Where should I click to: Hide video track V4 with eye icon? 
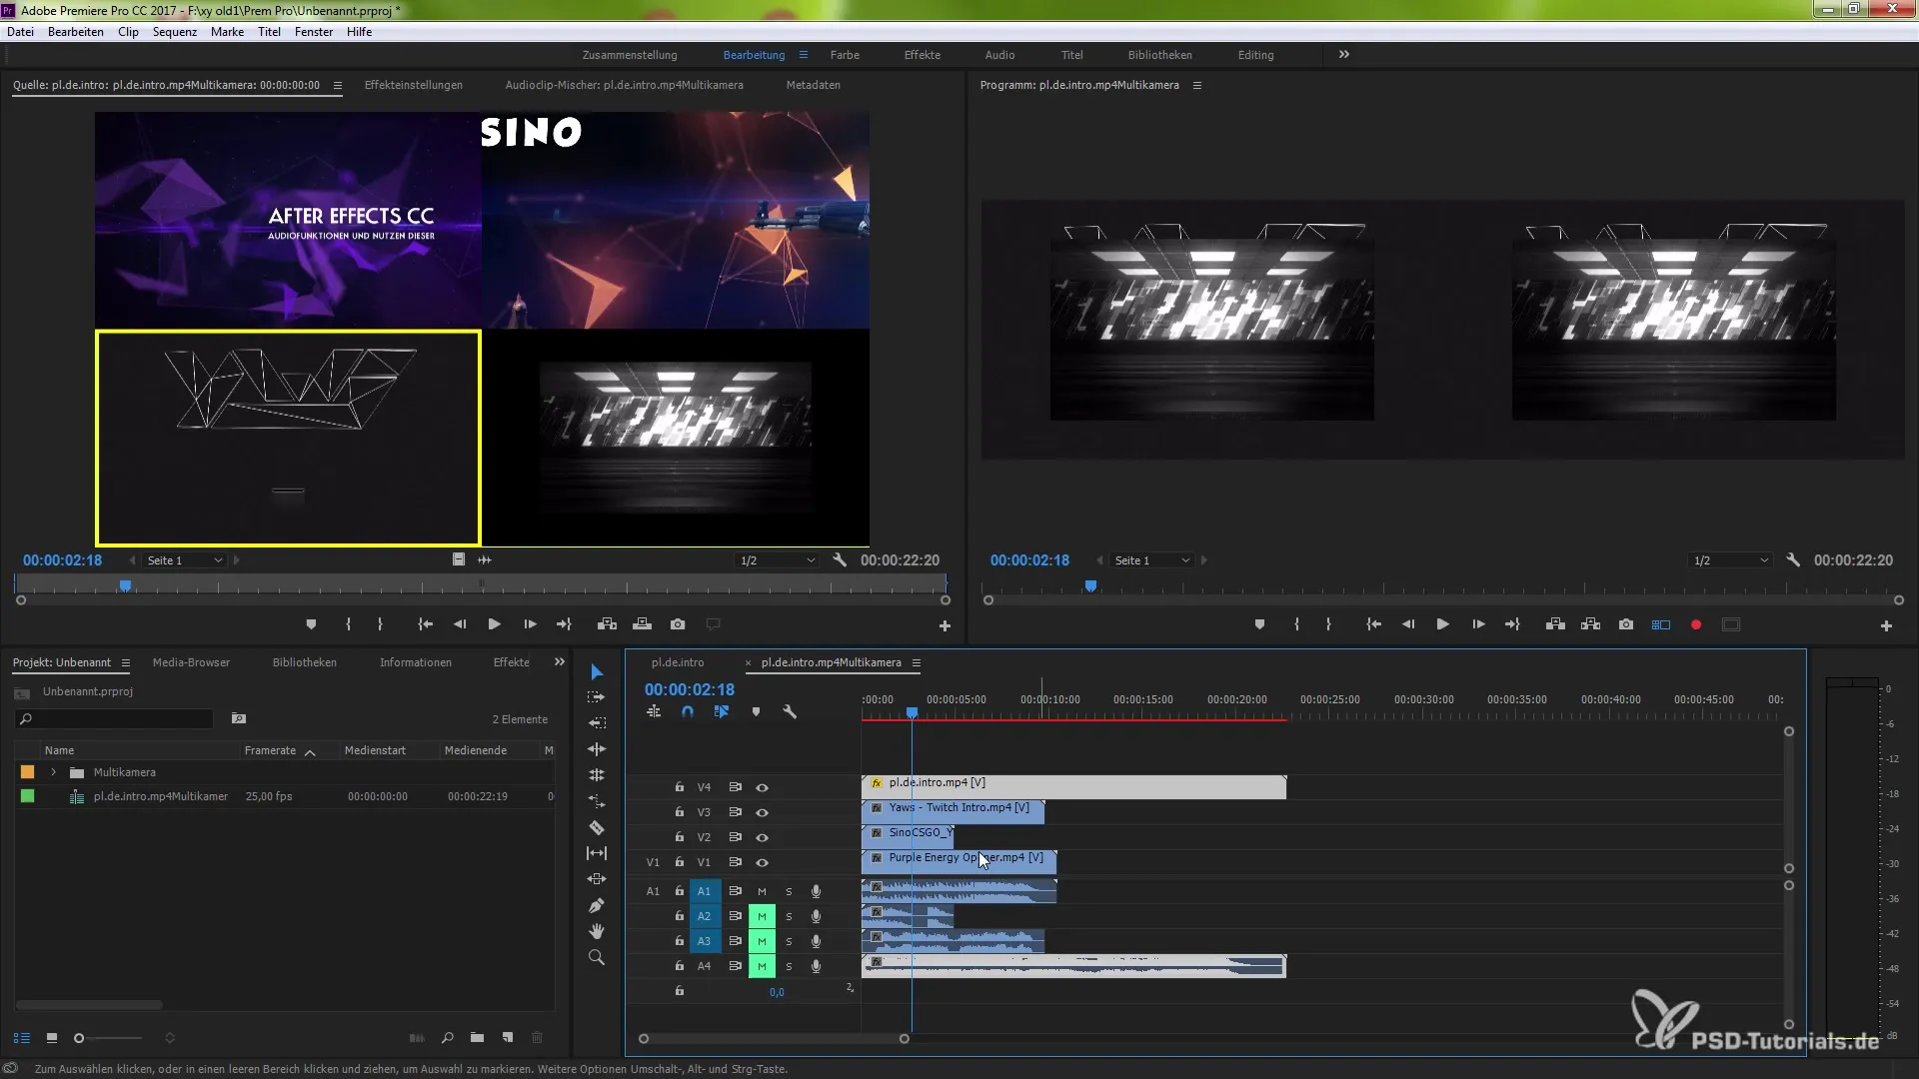763,787
